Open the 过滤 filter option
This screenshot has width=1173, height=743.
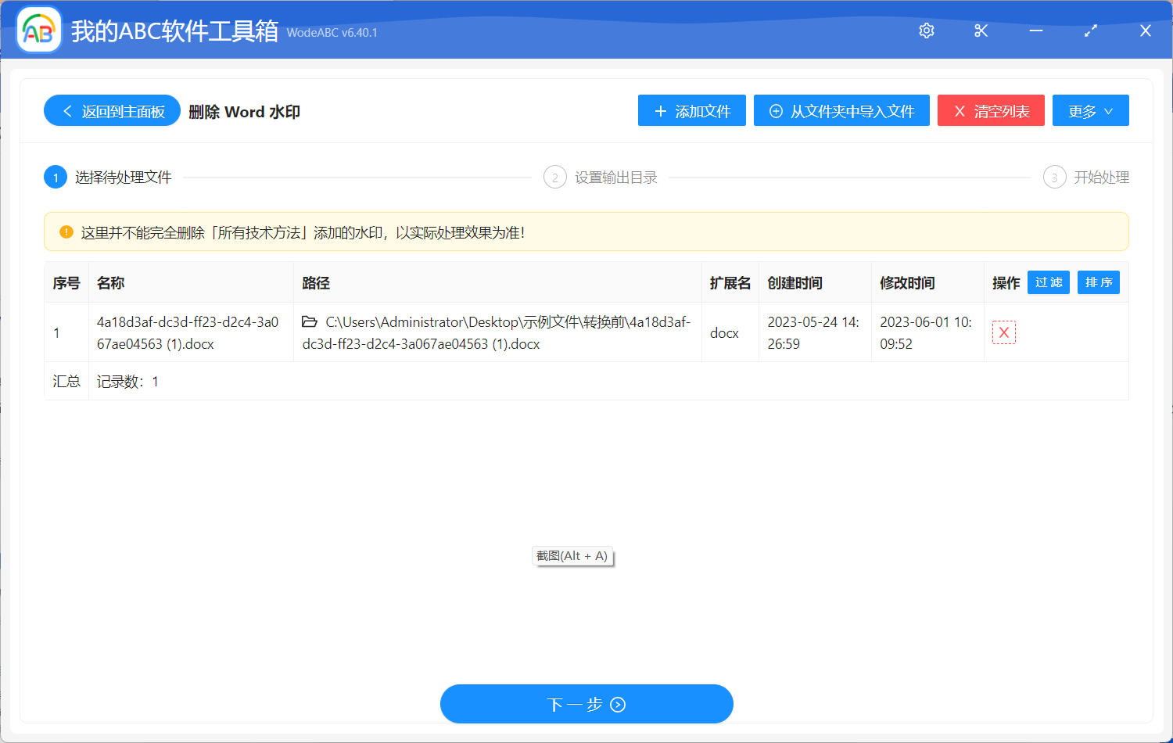point(1048,282)
